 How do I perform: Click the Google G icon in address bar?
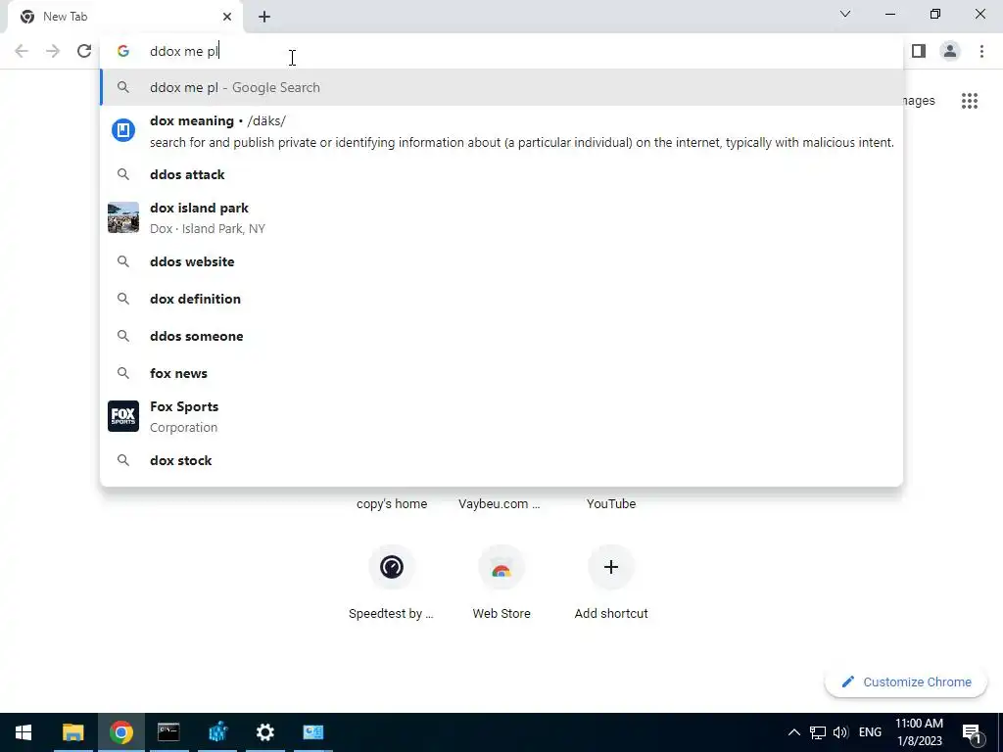(123, 51)
